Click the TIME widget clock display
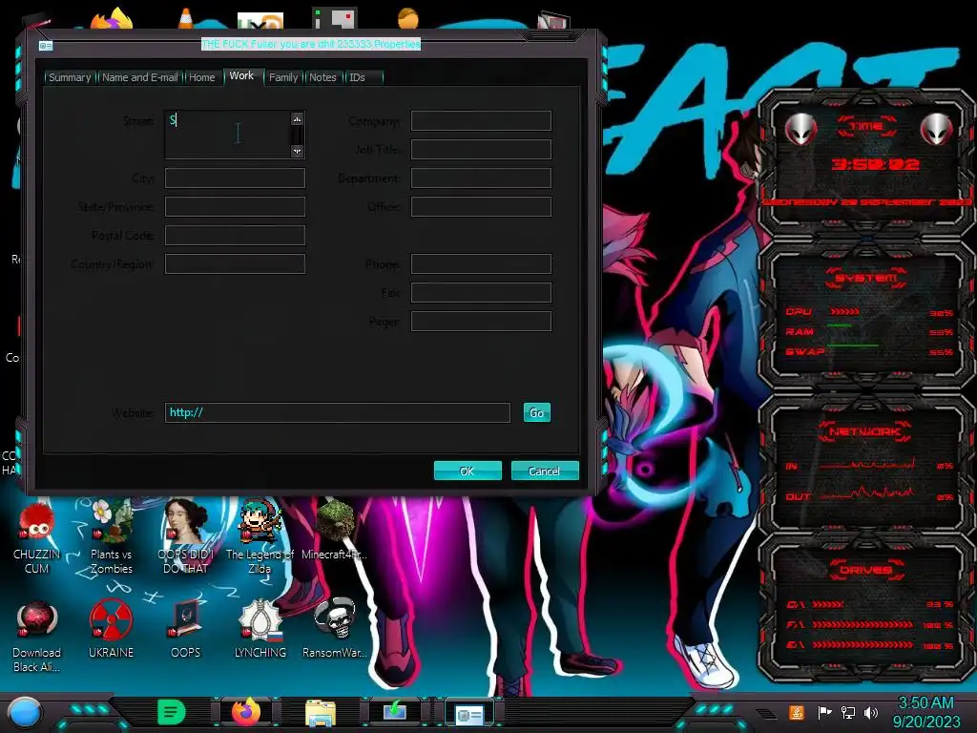The height and width of the screenshot is (733, 977). point(875,164)
